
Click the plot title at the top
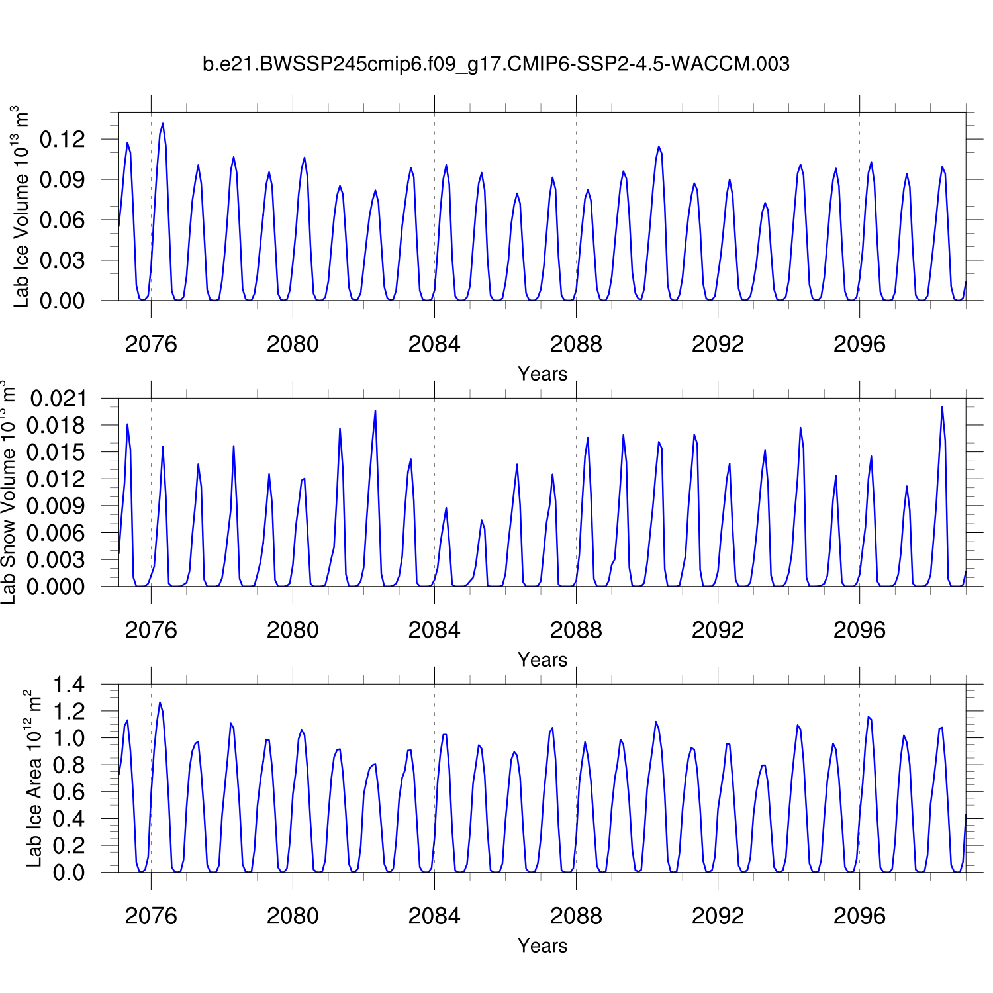pos(496,64)
